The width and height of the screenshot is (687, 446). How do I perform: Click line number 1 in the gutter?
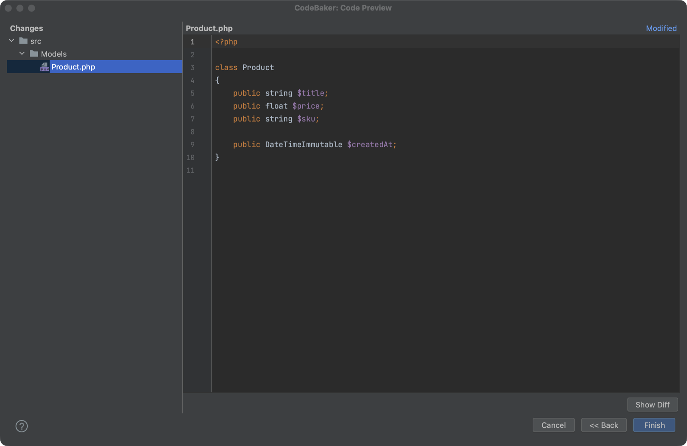(x=192, y=42)
